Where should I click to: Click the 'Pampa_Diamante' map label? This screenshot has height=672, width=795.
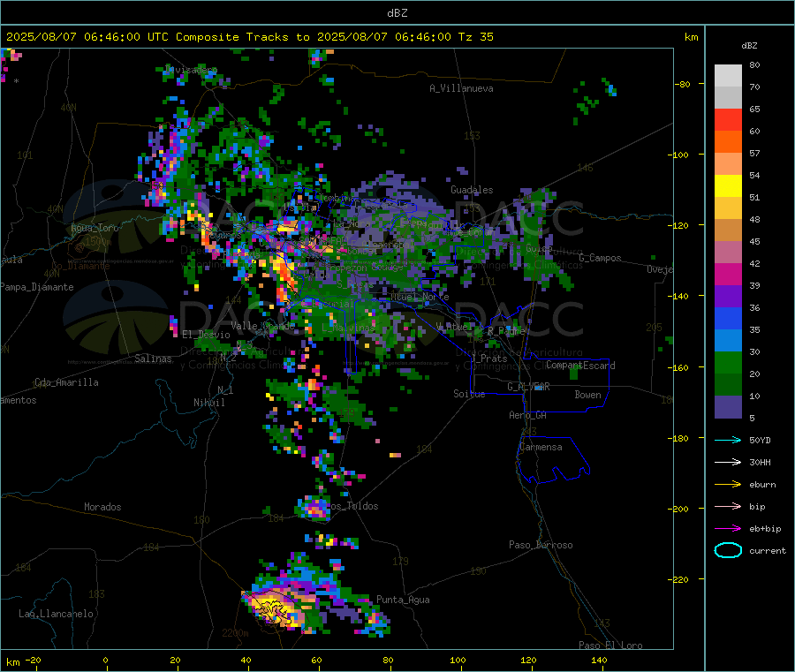click(x=37, y=287)
